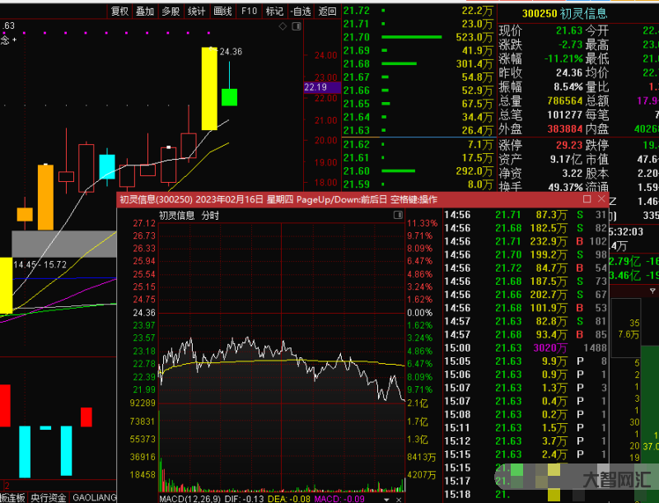This screenshot has width=659, height=503.
Task: Click the diamond icon above the K-line chart
Action: 283,26
